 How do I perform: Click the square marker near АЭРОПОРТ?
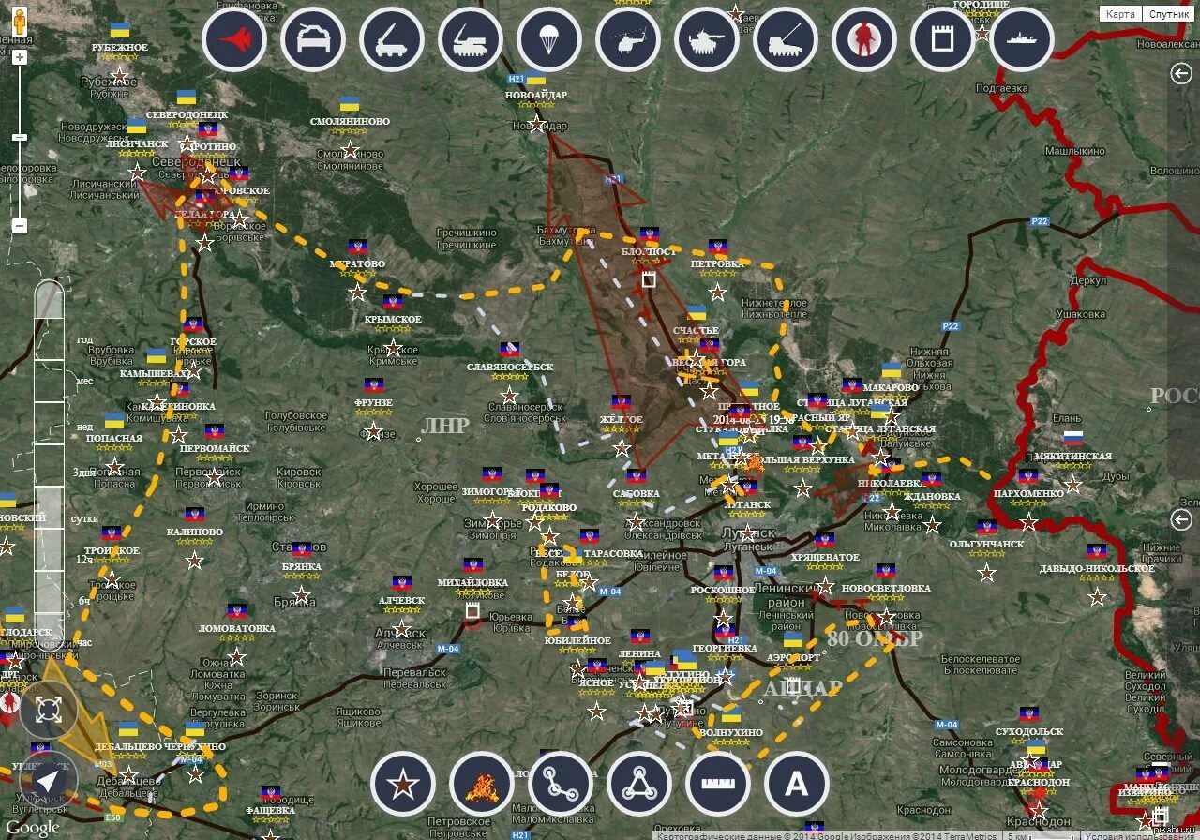point(793,685)
